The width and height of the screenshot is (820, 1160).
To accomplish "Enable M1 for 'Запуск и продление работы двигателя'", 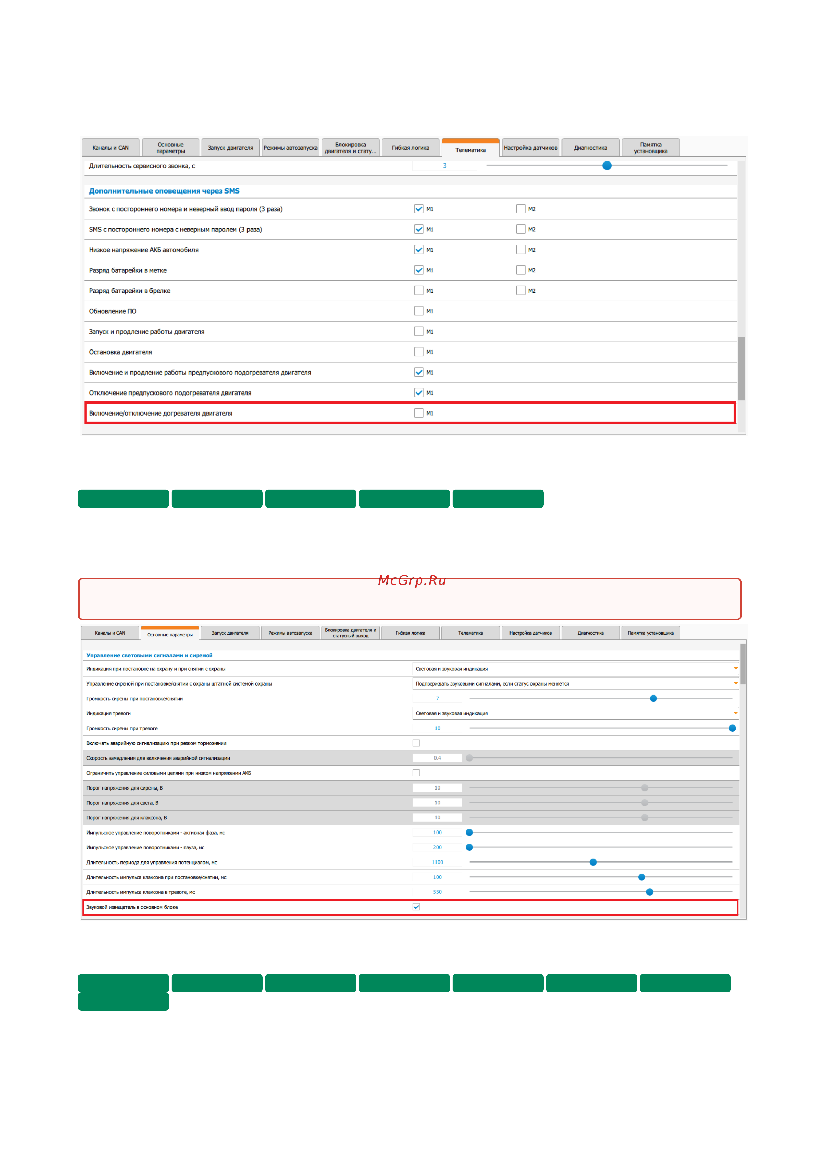I will coord(419,332).
